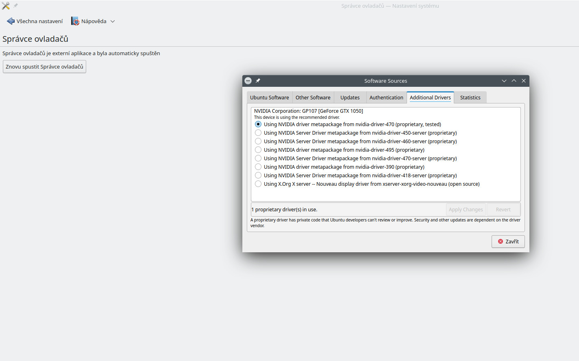
Task: Click the Software Sources title text
Action: coord(385,81)
